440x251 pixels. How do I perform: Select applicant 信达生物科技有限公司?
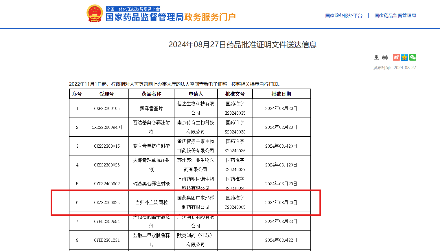tap(196, 108)
